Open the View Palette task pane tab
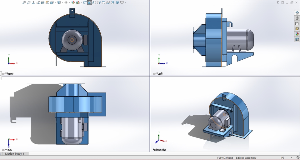This screenshot has height=160, width=300. (297, 29)
